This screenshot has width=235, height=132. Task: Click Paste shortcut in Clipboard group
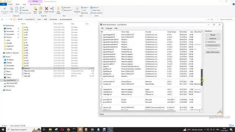pos(25,13)
